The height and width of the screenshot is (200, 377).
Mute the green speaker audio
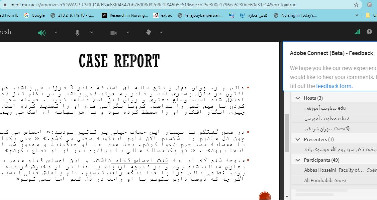[42, 32]
